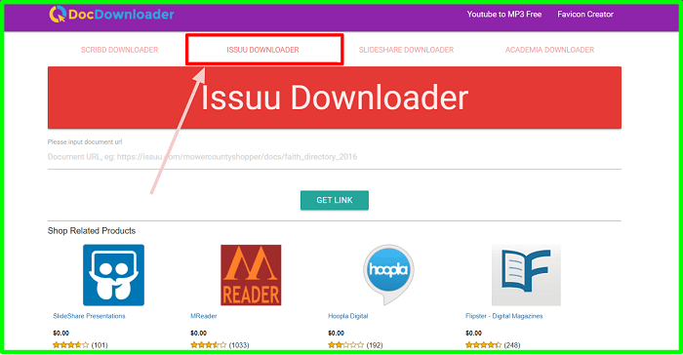The image size is (683, 355).
Task: Open Favicon Creator link
Action: tap(585, 15)
